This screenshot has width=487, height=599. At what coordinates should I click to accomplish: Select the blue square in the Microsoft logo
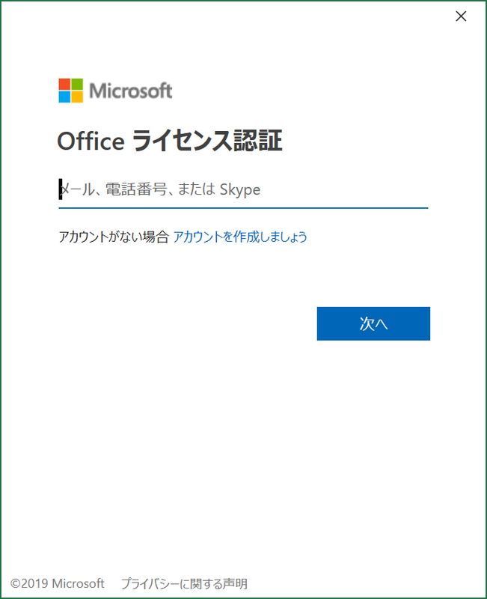(x=64, y=96)
